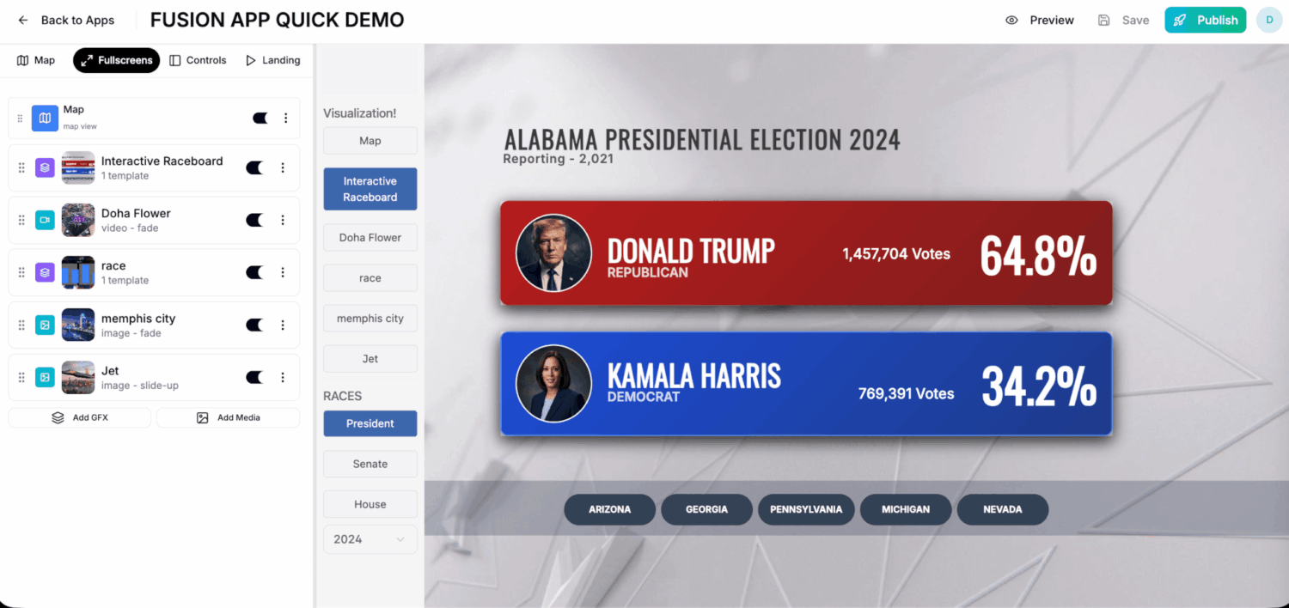Click the teal video icon for Doha Flower
Image resolution: width=1289 pixels, height=608 pixels.
pos(45,221)
